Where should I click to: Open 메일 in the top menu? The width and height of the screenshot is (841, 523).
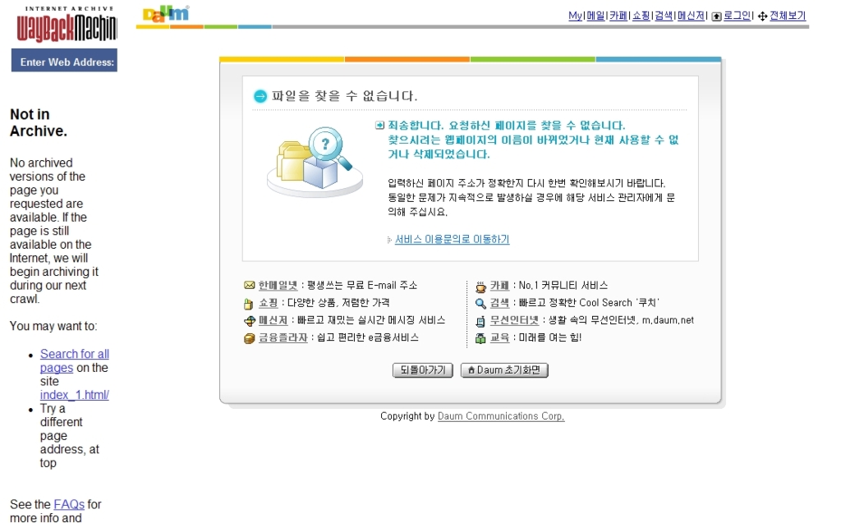pyautogui.click(x=595, y=16)
